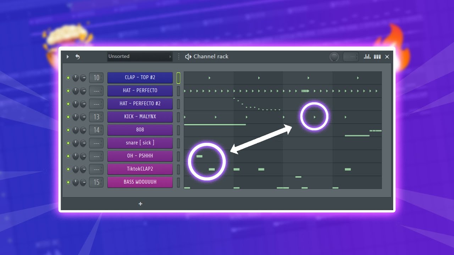
Task: Open the KICK - MALYNX channel button
Action: pyautogui.click(x=140, y=117)
